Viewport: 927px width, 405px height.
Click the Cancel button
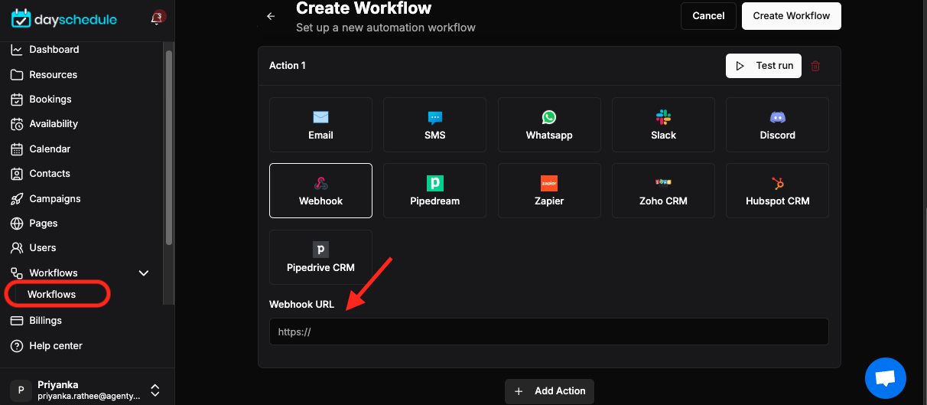[x=708, y=16]
